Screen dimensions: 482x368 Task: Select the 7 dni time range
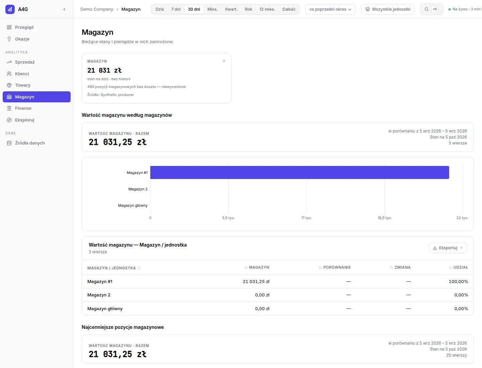176,9
